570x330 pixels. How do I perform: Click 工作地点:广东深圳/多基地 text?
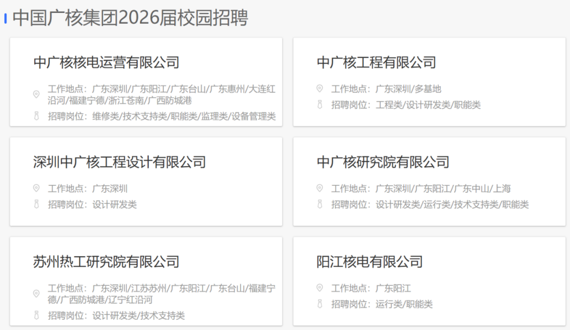(386, 89)
